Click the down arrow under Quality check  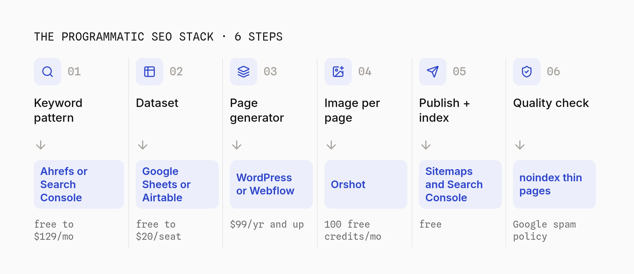520,145
